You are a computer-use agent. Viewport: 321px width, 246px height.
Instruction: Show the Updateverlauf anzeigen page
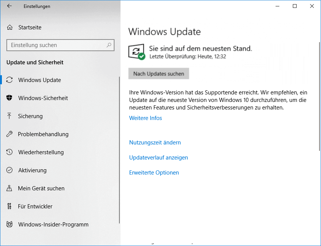coord(158,157)
